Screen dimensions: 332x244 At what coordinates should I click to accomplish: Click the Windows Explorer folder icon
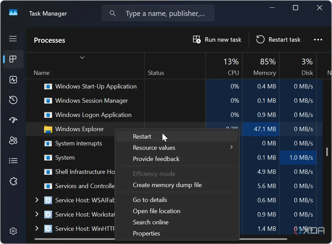[48, 129]
